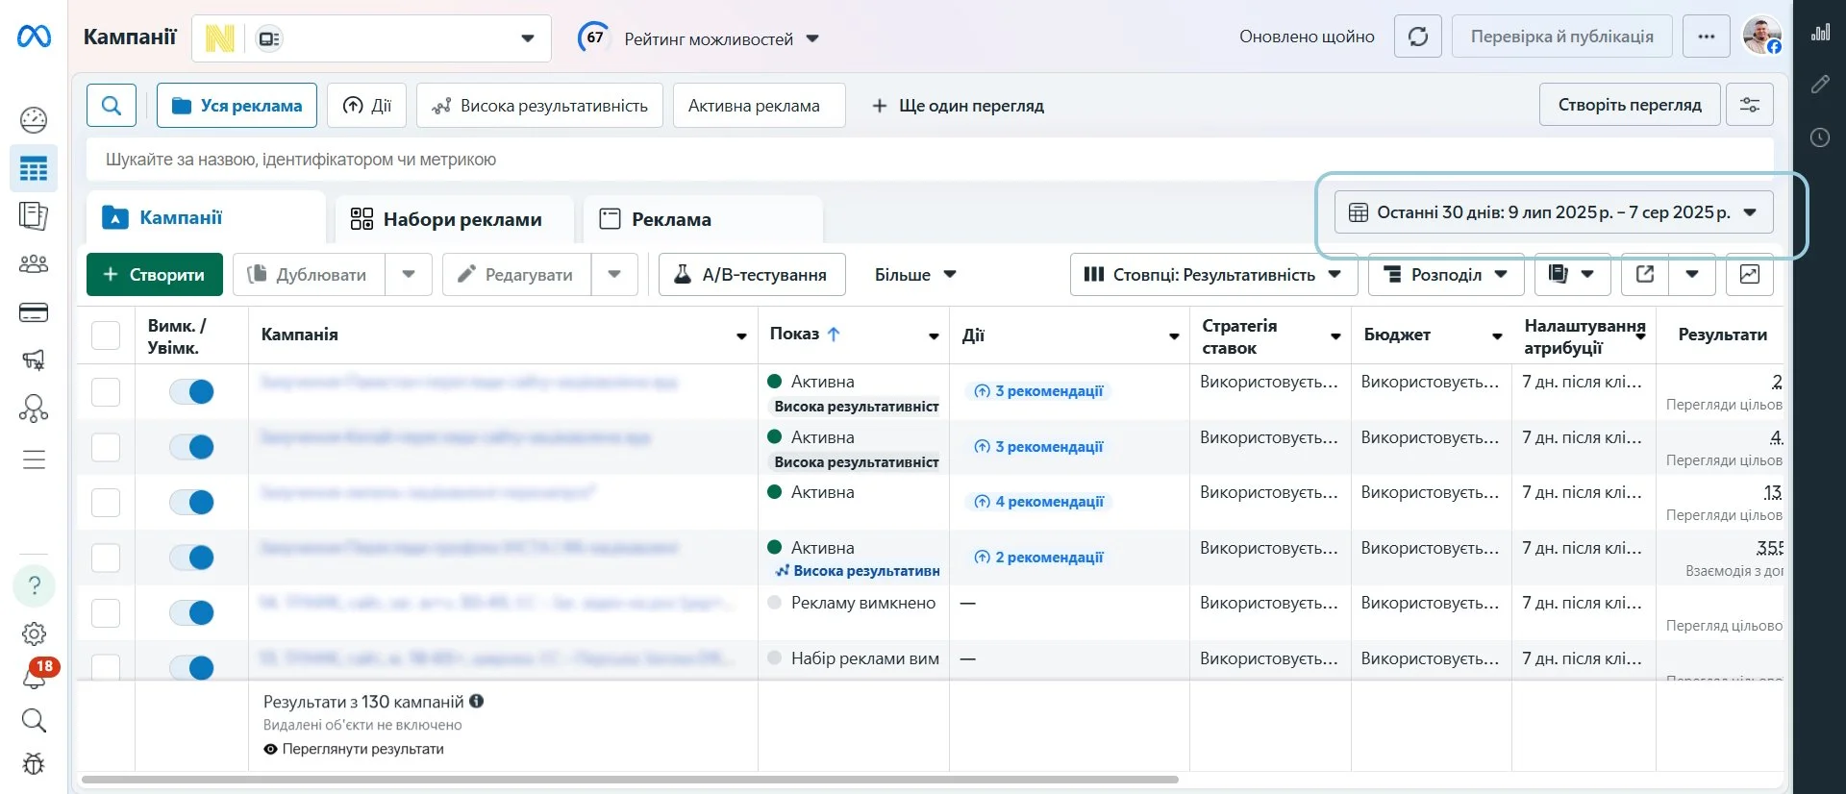Click the green Створити button
Viewport: 1846px width, 794px height.
[x=155, y=275]
